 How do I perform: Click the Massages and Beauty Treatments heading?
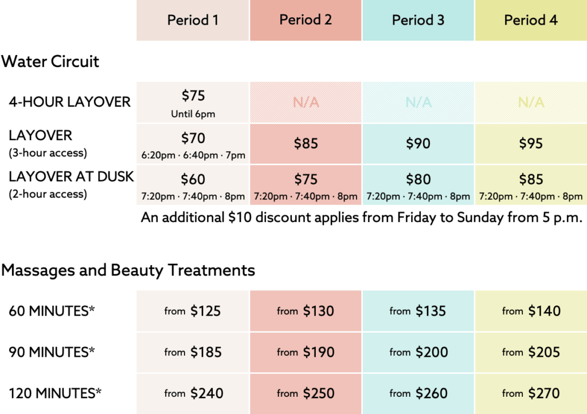click(x=128, y=270)
